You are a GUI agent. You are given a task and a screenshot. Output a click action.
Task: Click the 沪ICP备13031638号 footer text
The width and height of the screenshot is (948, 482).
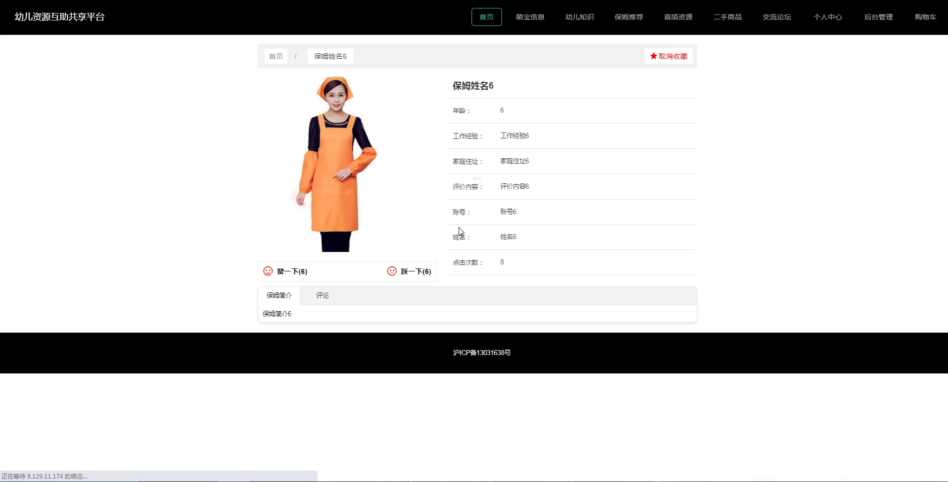[482, 353]
